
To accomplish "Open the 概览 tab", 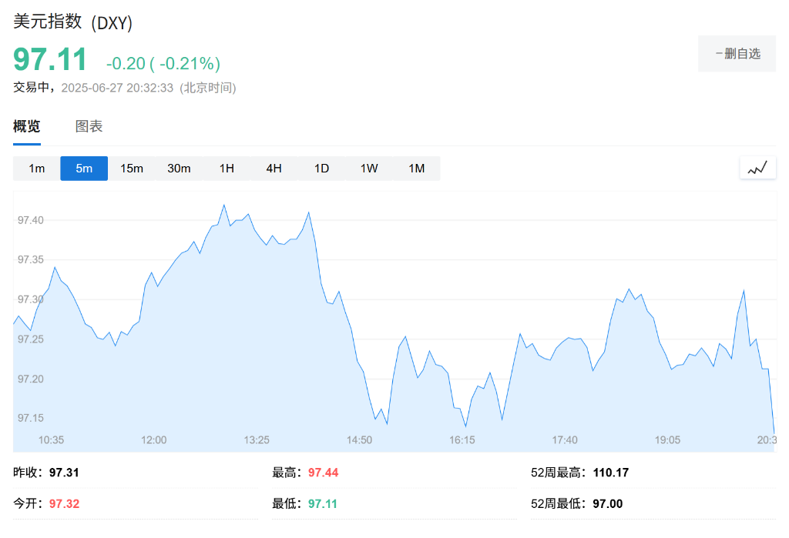I will pyautogui.click(x=27, y=126).
